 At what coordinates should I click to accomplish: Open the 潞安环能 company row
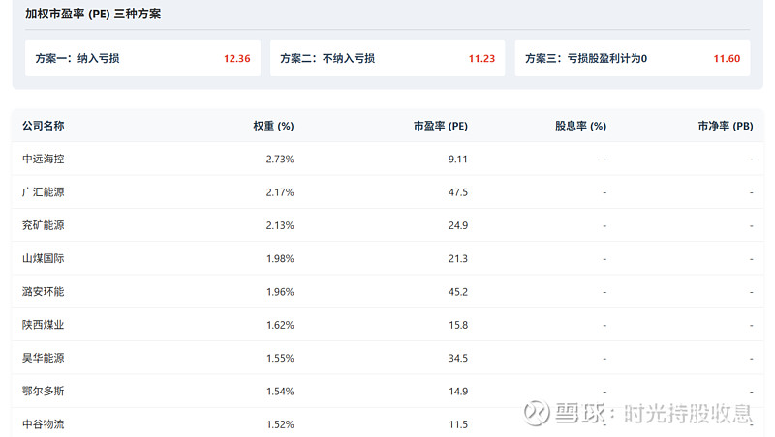tap(388, 292)
